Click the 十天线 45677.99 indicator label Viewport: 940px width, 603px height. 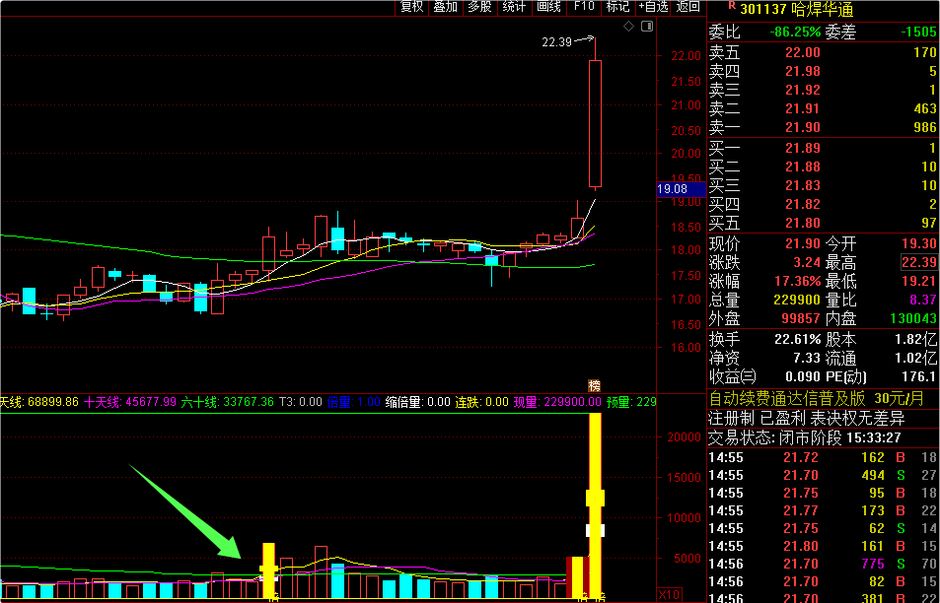click(x=130, y=402)
